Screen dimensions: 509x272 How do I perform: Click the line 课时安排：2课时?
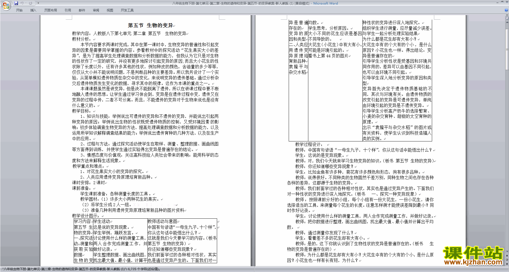89,183
